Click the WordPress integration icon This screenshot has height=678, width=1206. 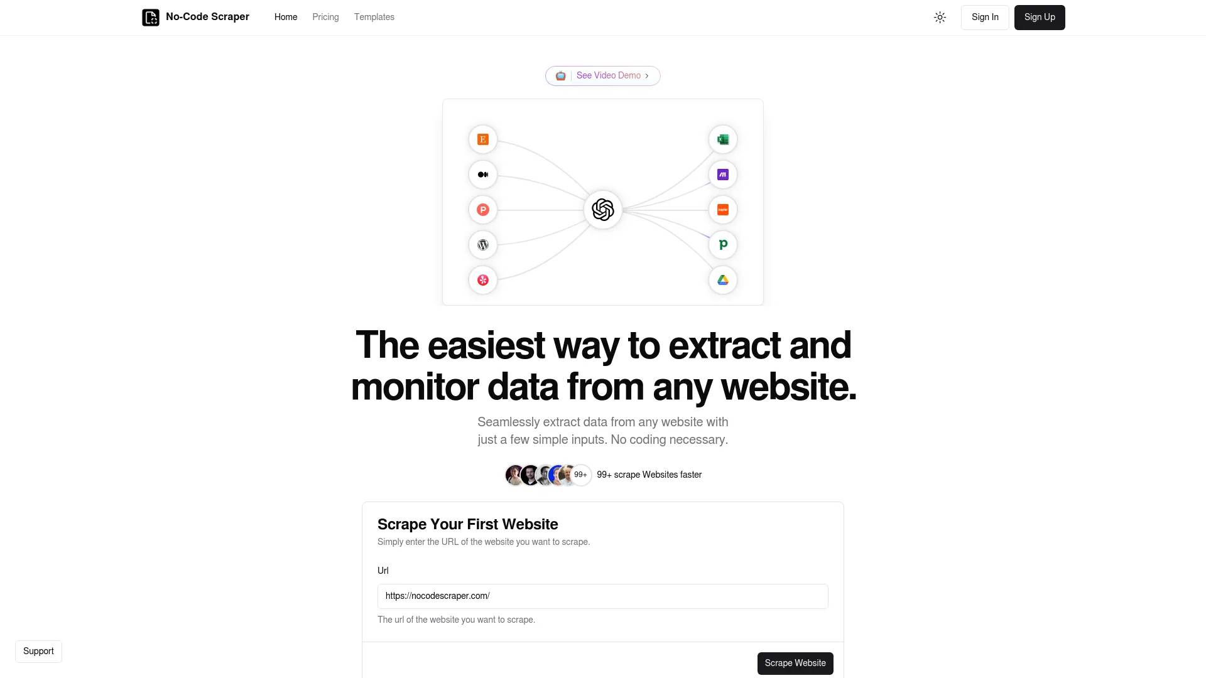(482, 244)
